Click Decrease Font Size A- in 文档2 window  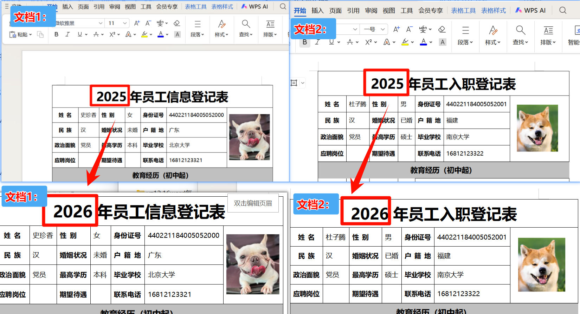click(x=409, y=29)
